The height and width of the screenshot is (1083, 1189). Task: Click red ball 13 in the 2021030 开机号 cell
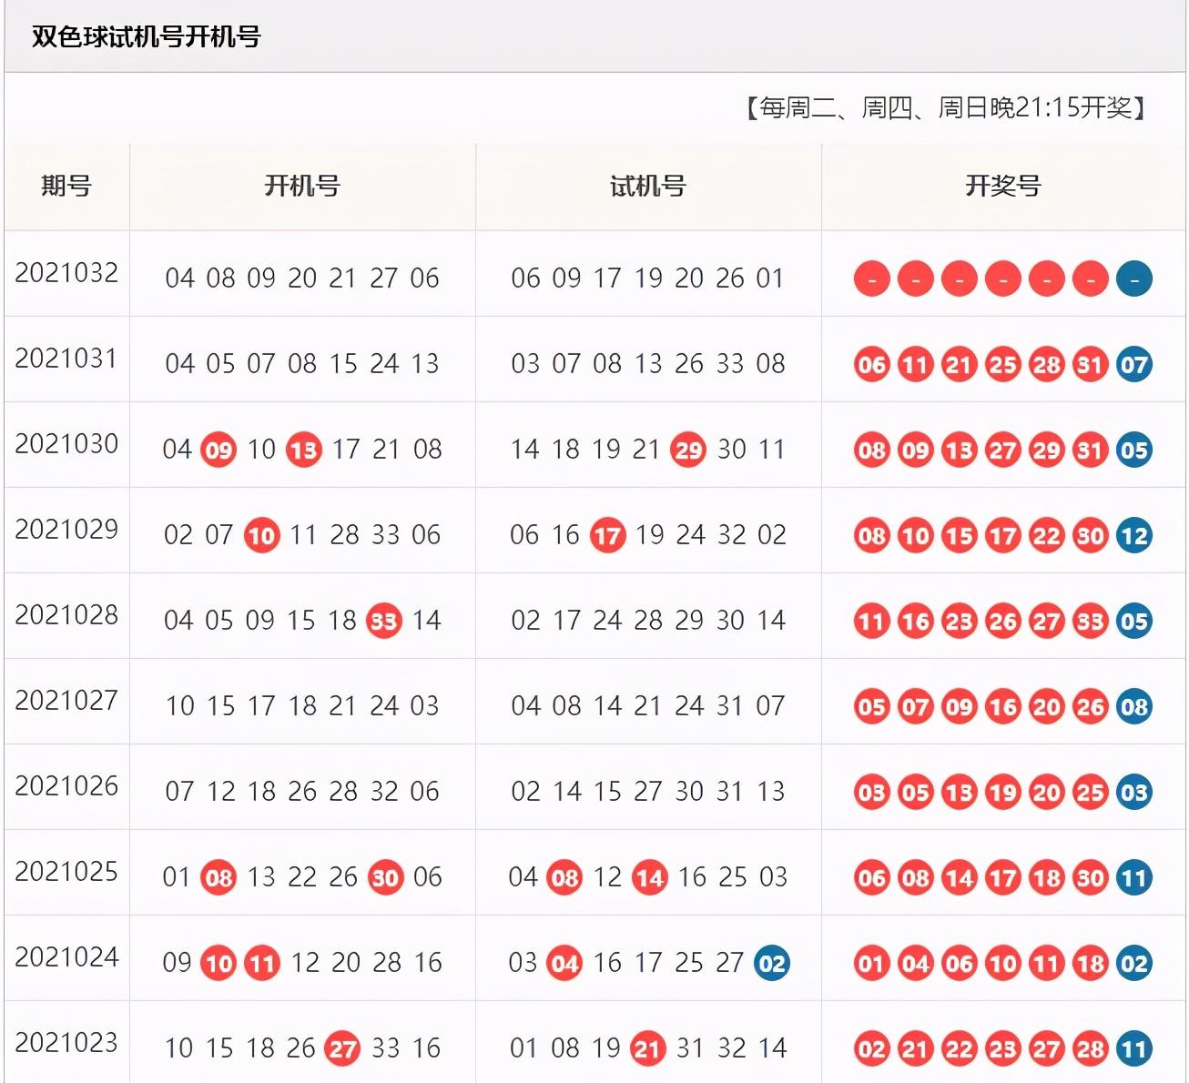pyautogui.click(x=303, y=450)
